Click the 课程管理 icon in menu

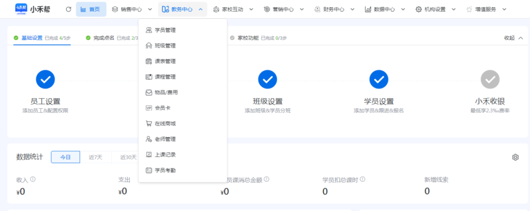[x=149, y=77]
